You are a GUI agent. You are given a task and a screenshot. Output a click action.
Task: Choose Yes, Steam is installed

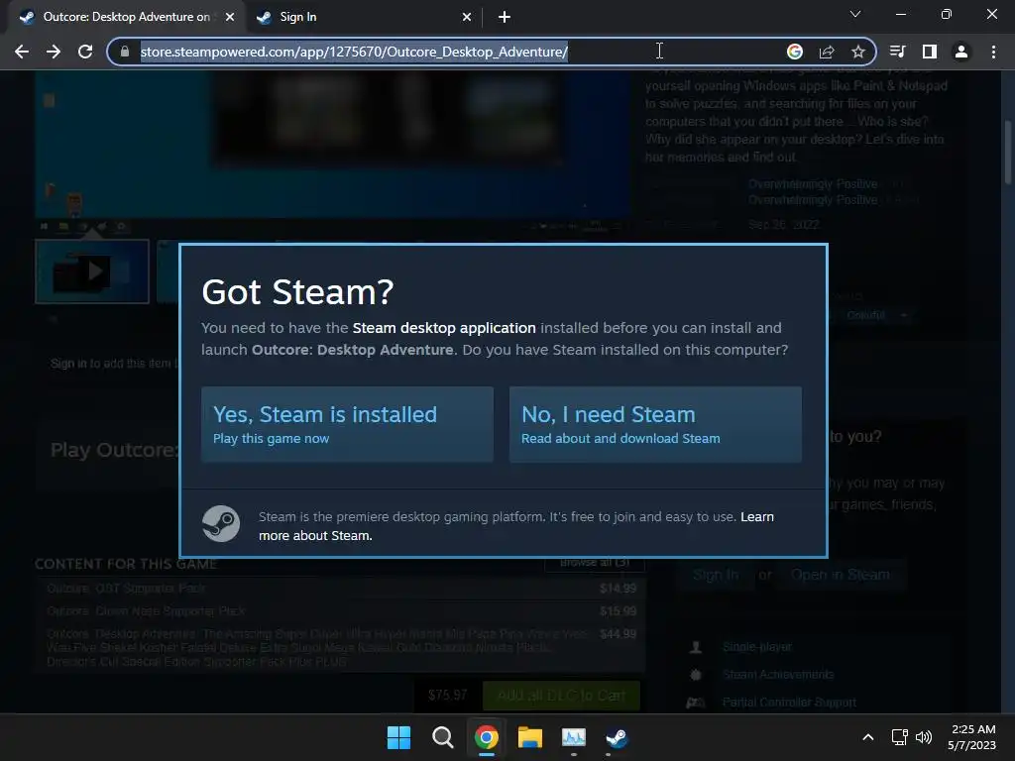347,424
